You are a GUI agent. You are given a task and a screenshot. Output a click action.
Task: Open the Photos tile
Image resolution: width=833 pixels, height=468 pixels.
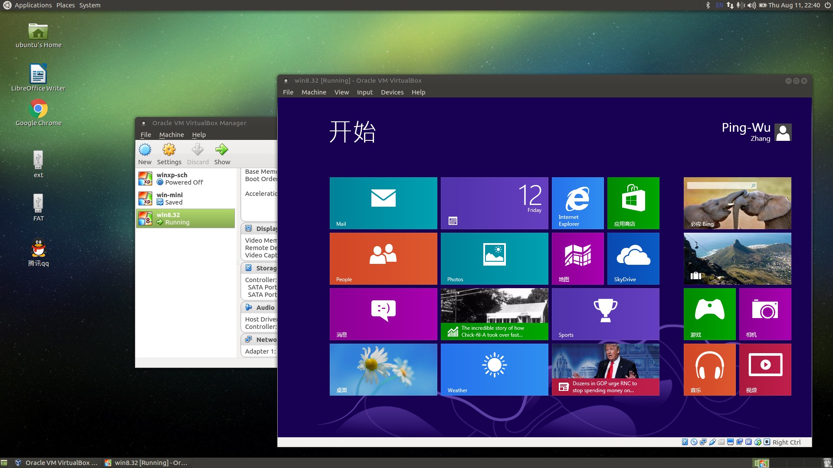coord(494,259)
